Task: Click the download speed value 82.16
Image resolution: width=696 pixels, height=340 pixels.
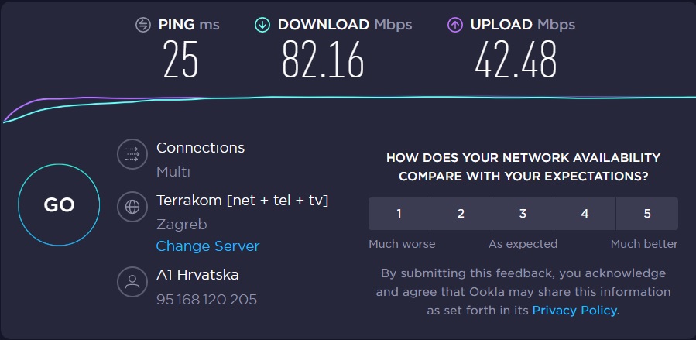Action: tap(323, 60)
